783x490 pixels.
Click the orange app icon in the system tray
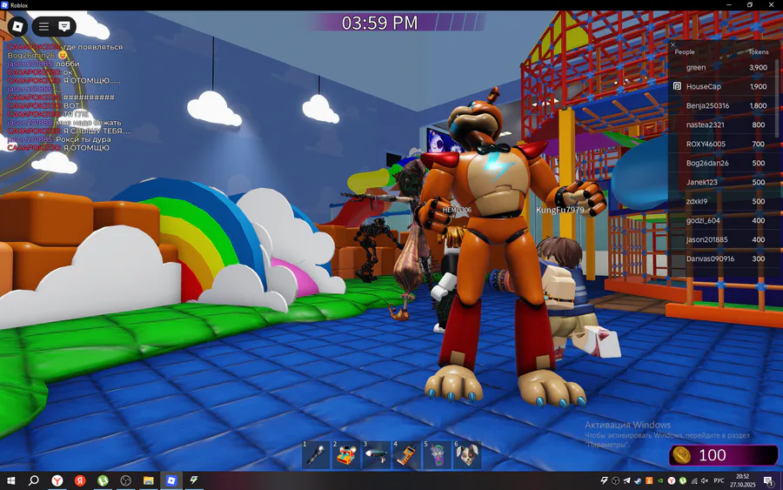click(x=649, y=480)
